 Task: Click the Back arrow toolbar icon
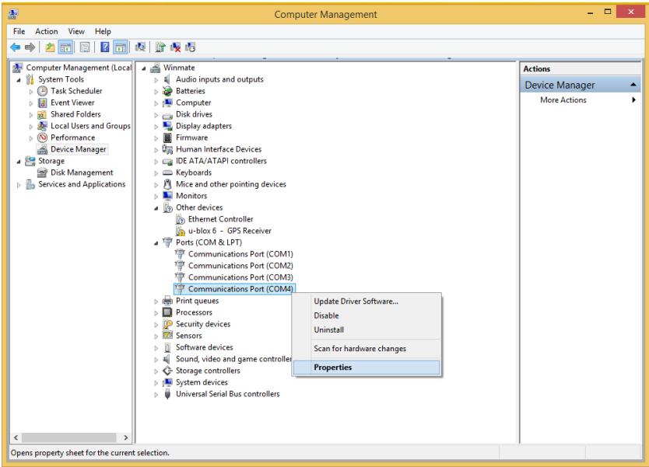pos(16,47)
